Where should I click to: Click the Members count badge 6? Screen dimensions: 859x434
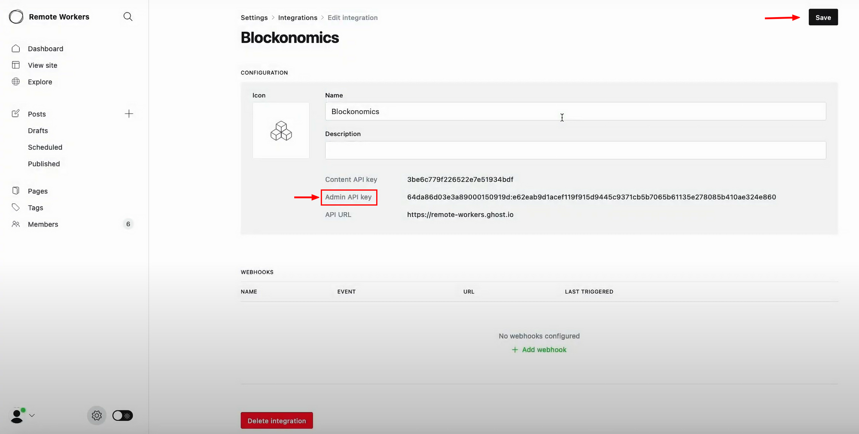click(128, 224)
